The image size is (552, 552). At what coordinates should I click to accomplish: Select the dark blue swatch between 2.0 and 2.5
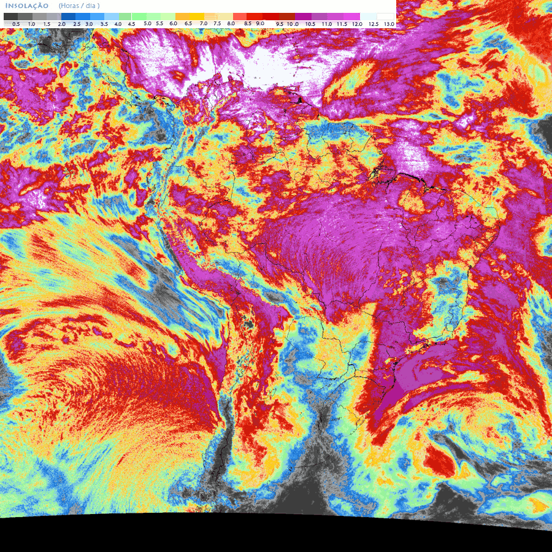point(68,17)
